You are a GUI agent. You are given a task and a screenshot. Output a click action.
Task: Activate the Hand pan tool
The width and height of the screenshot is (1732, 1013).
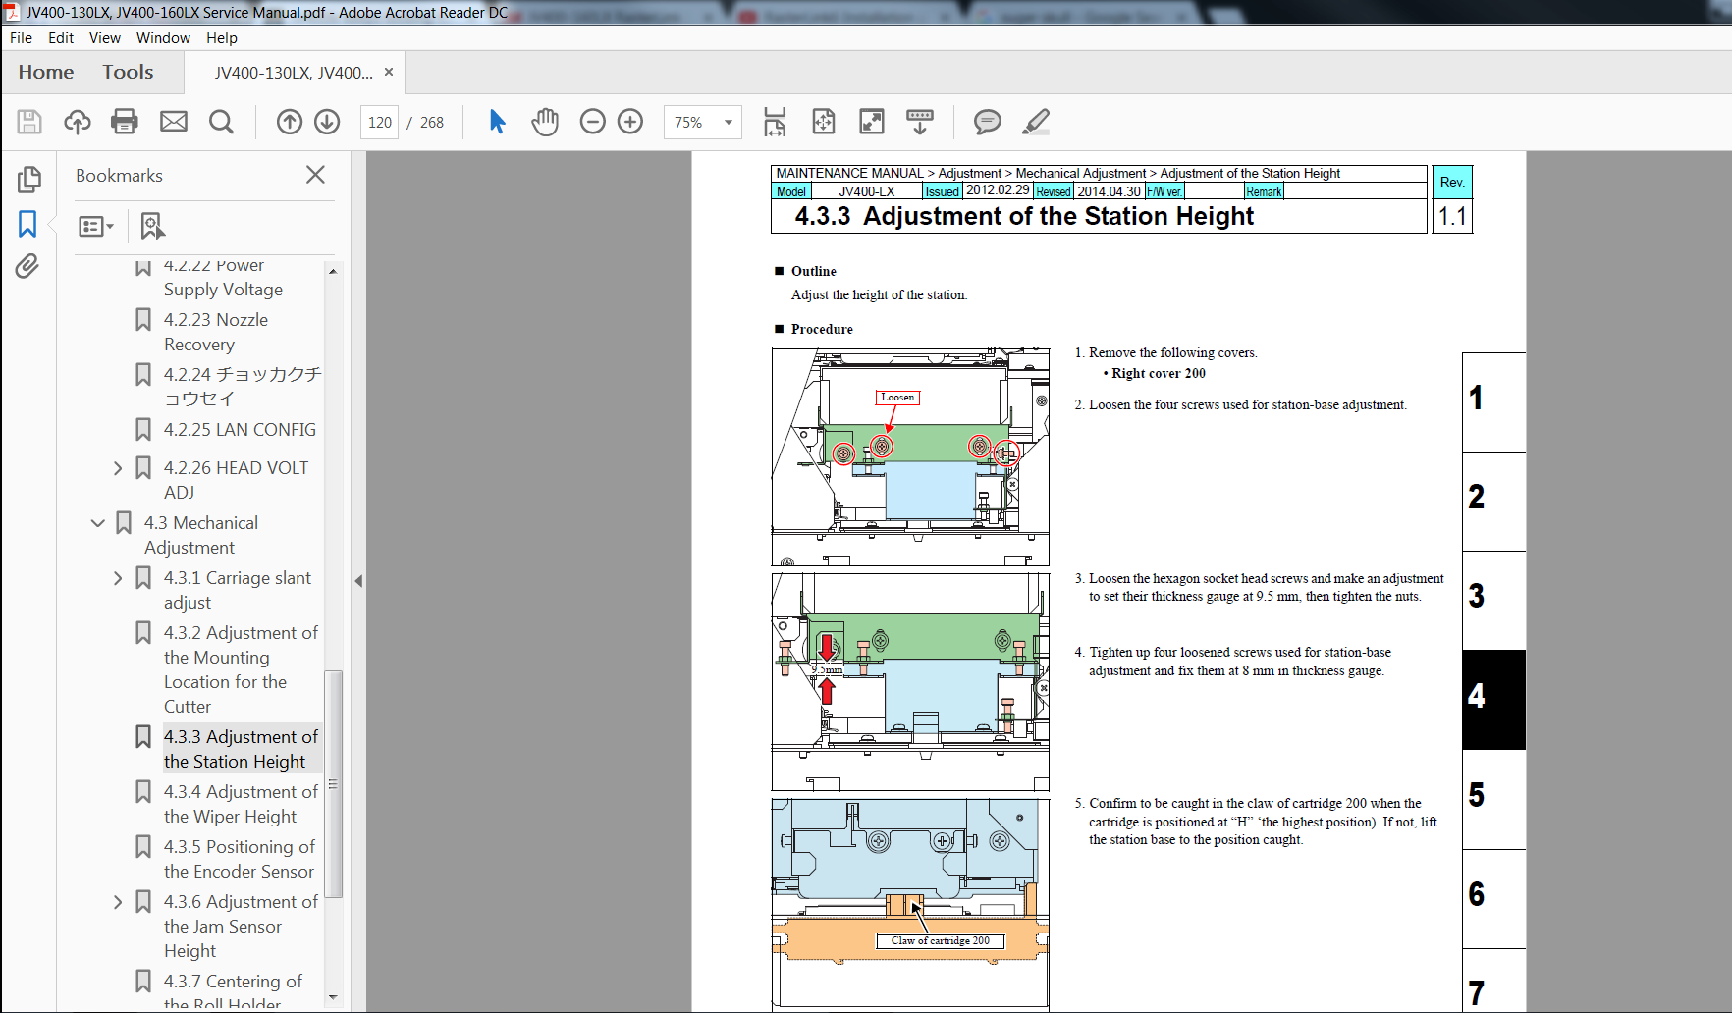545,122
